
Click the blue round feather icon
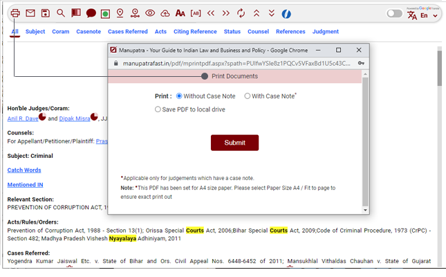286,14
